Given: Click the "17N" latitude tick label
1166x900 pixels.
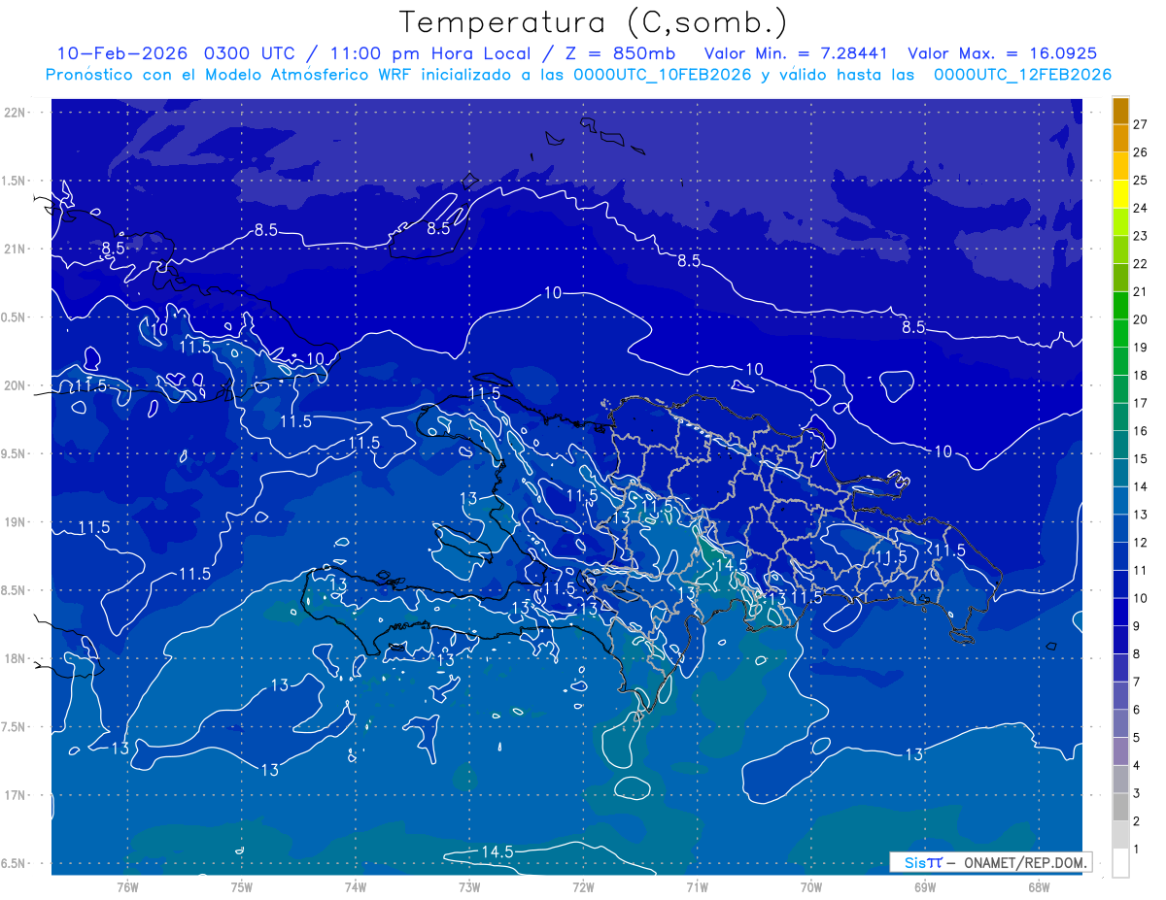Looking at the screenshot, I should [16, 795].
